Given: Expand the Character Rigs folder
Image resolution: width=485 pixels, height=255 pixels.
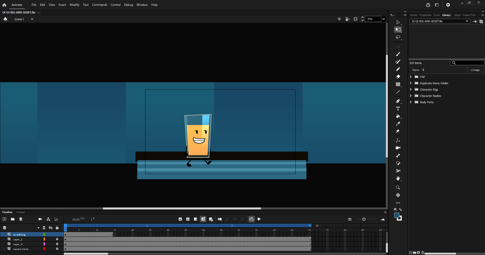Looking at the screenshot, I should coord(411,89).
